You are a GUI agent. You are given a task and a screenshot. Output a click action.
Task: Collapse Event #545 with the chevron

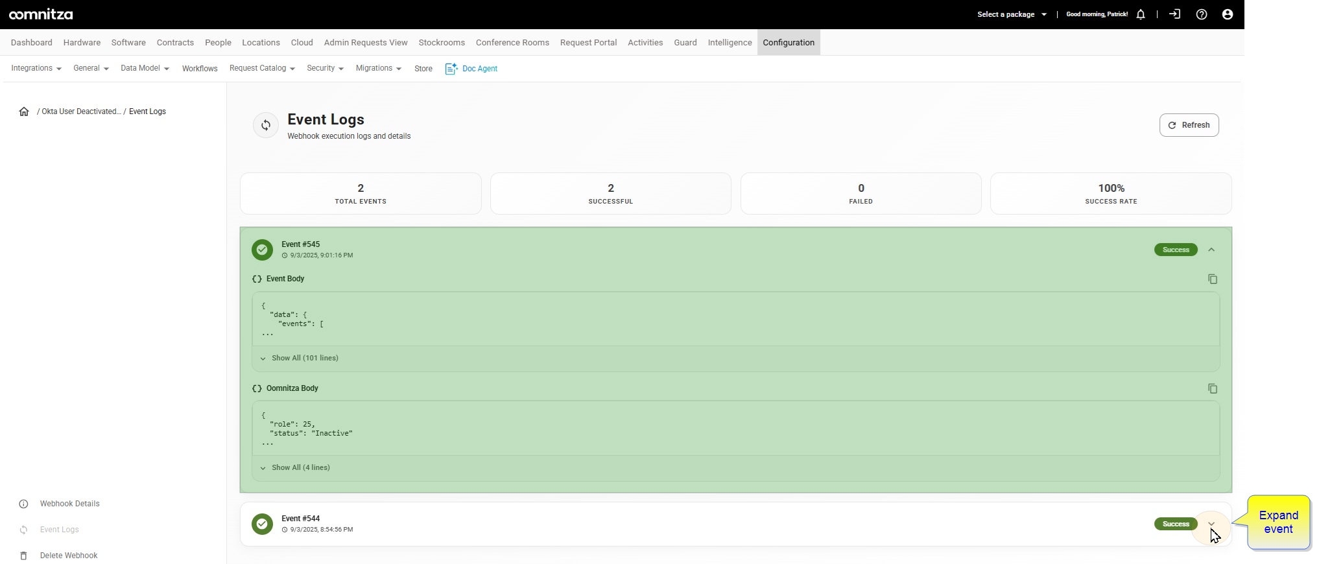coord(1211,250)
